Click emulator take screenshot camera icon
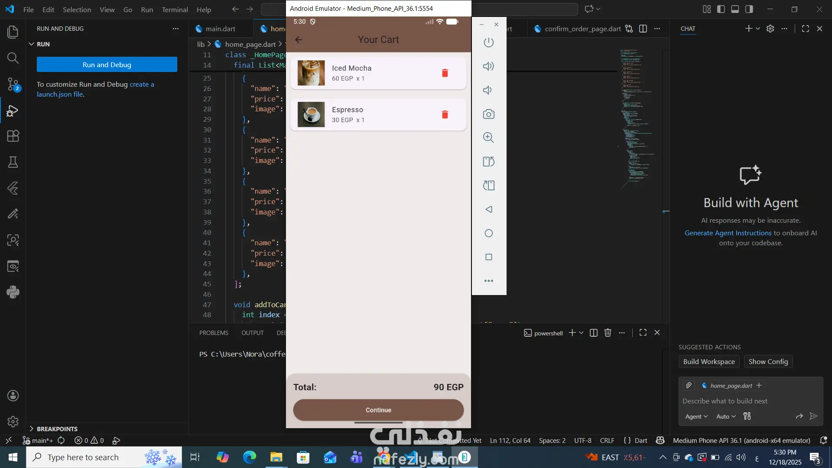The image size is (832, 468). (x=488, y=114)
